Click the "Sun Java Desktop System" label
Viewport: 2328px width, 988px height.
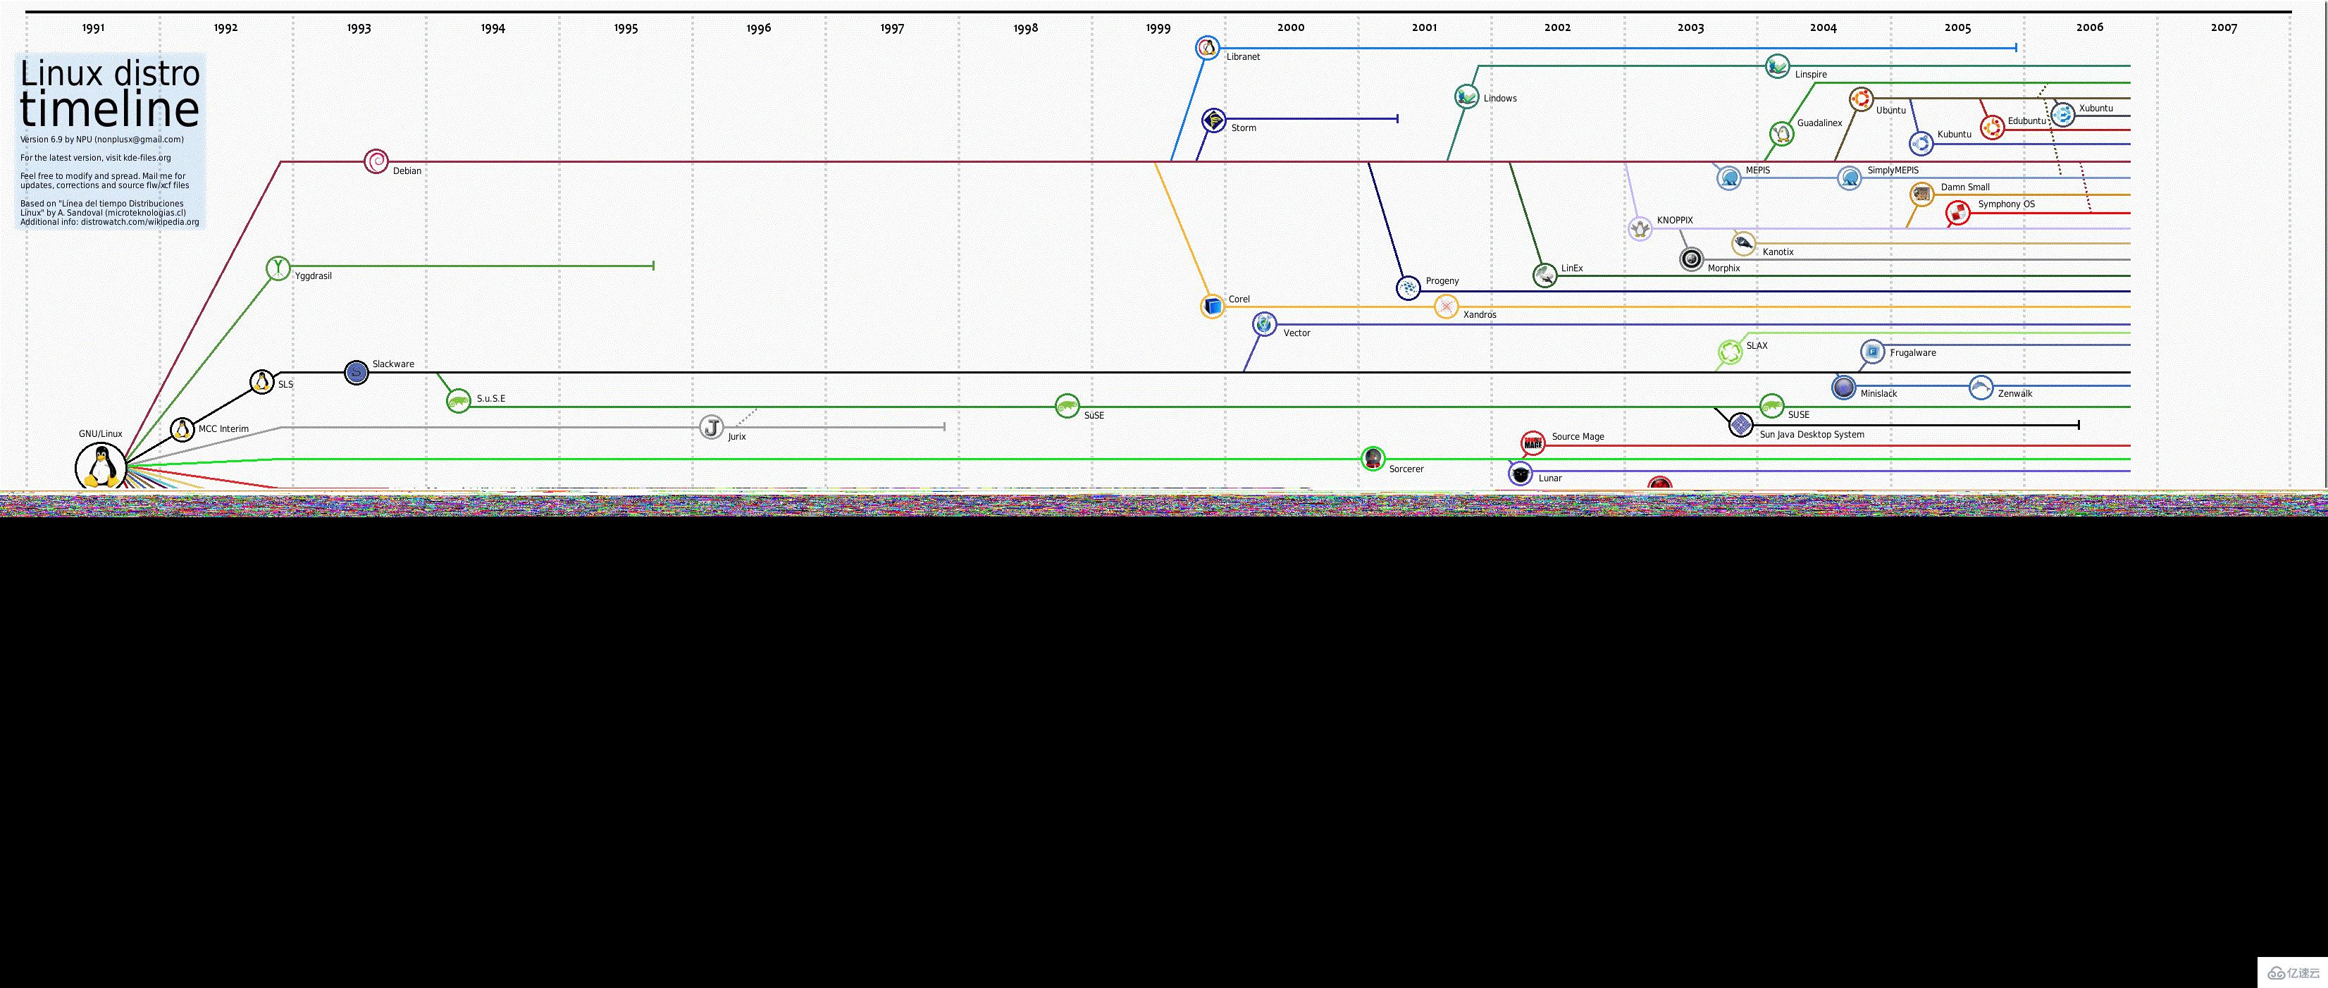[1812, 434]
